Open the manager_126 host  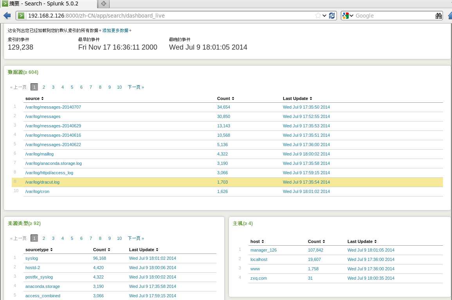(263, 250)
